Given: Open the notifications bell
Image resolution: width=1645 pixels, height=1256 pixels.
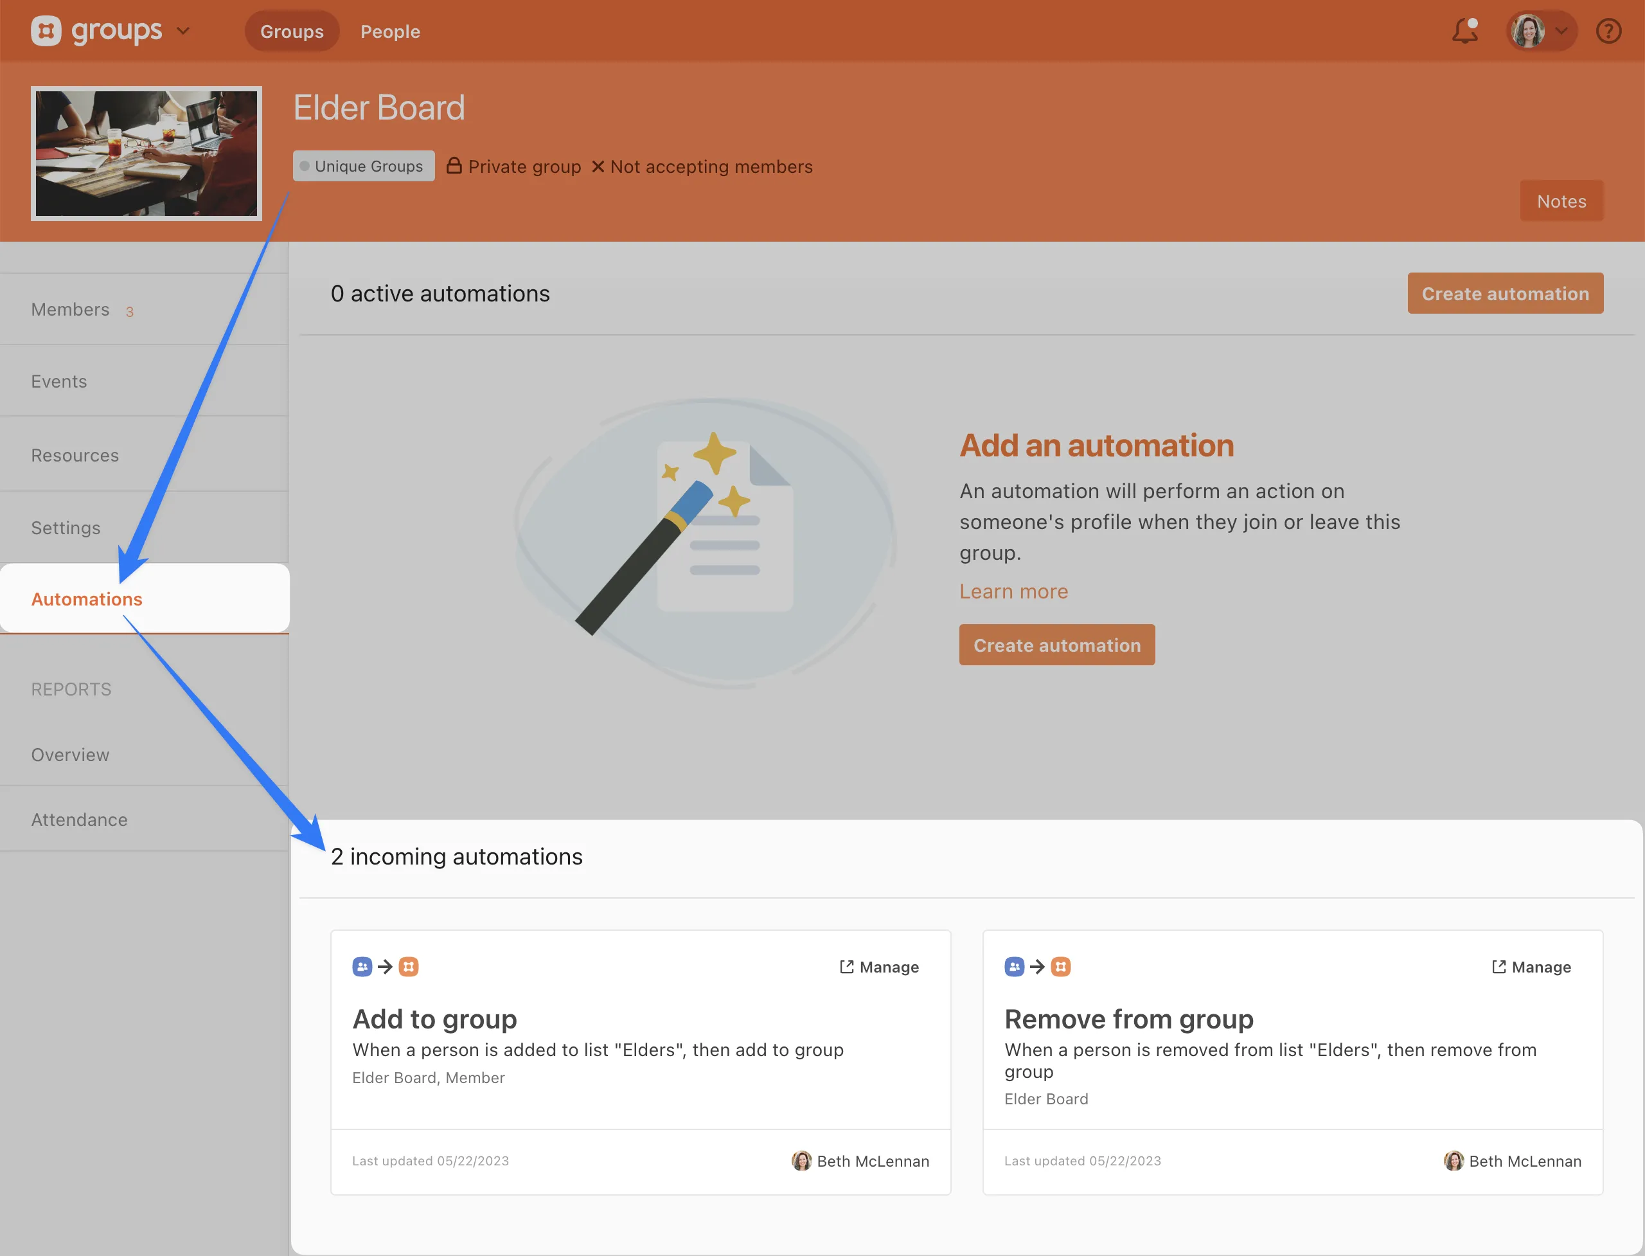Looking at the screenshot, I should pyautogui.click(x=1464, y=31).
